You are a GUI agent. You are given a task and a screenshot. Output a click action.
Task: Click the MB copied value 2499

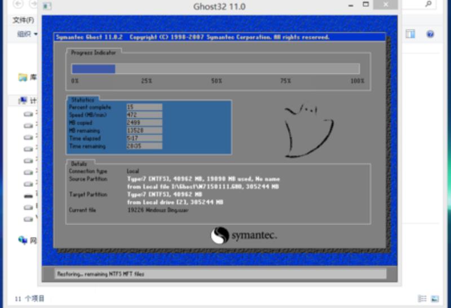[x=144, y=122]
